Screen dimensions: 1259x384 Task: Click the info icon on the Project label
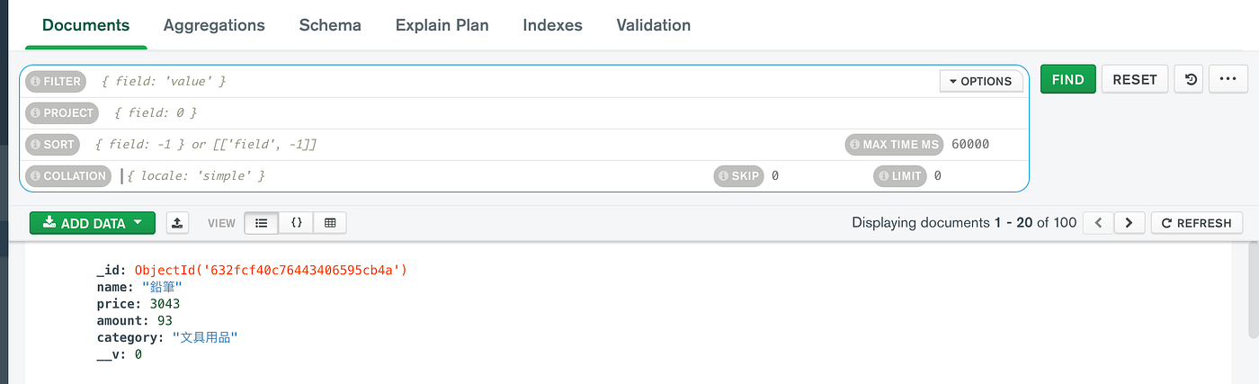click(x=36, y=113)
